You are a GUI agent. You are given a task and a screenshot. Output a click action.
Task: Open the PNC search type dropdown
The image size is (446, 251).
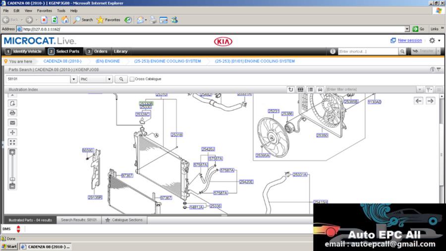(109, 79)
